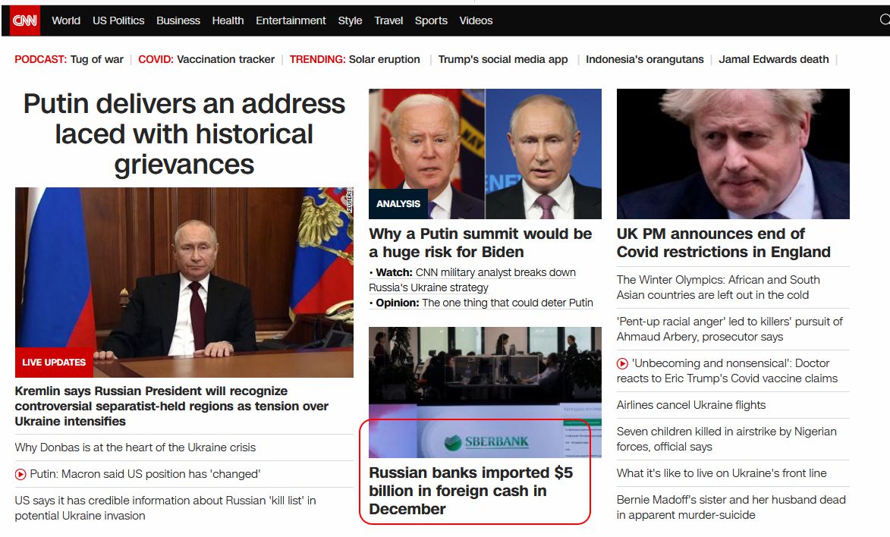
Task: Open the Sberbank story image
Action: tap(485, 392)
